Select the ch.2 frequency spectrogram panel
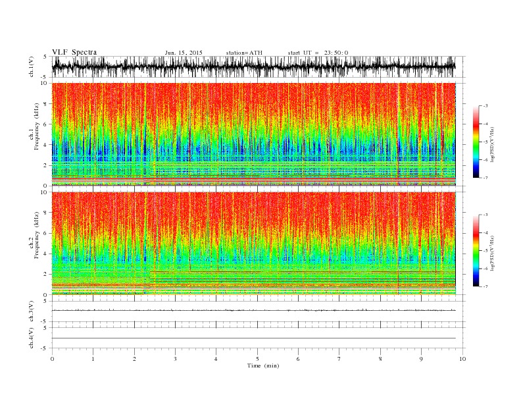Image resolution: width=521 pixels, height=403 pixels. [x=254, y=244]
